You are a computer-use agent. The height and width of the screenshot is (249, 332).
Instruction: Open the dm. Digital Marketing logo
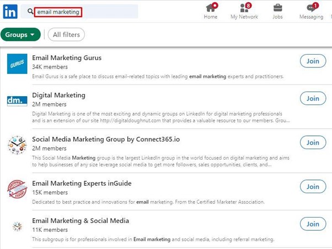click(17, 100)
